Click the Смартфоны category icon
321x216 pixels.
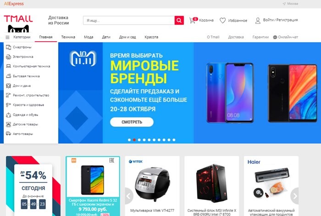[x=8, y=47]
